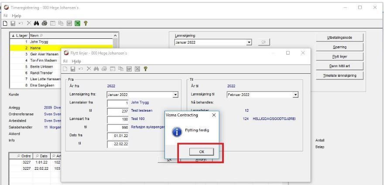
Task: Click the Excel export icon in main toolbar
Action: [78, 24]
